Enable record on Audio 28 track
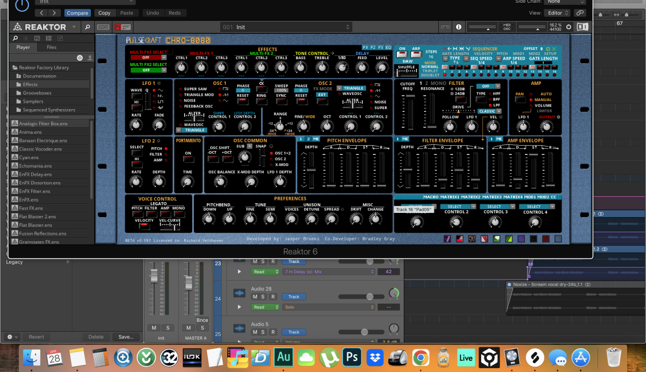This screenshot has width=646, height=372. click(273, 297)
